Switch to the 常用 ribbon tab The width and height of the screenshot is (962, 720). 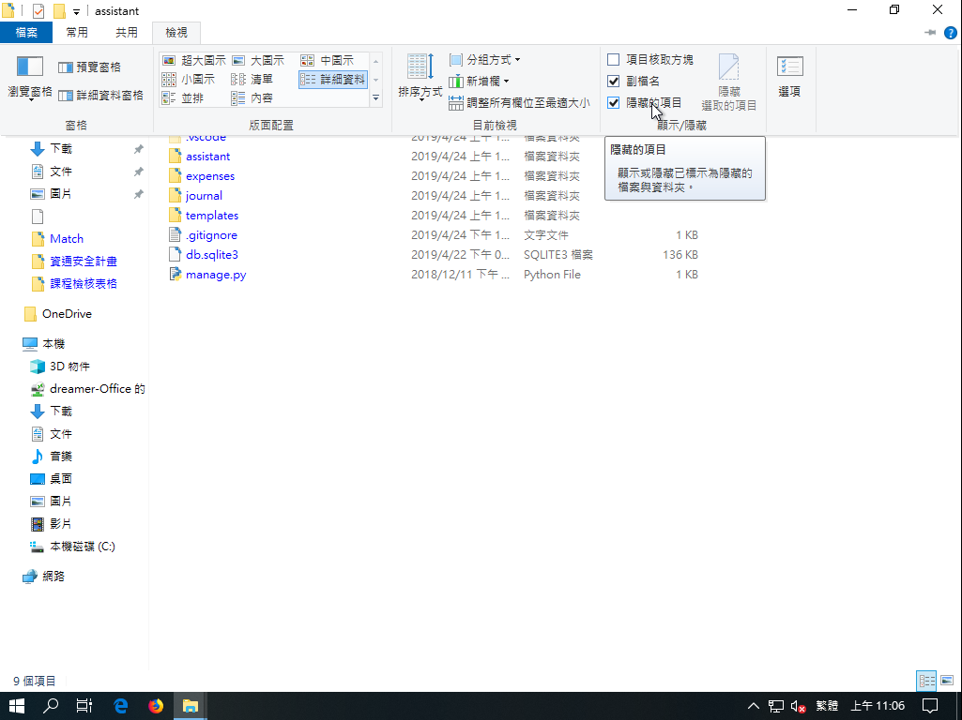[x=77, y=33]
